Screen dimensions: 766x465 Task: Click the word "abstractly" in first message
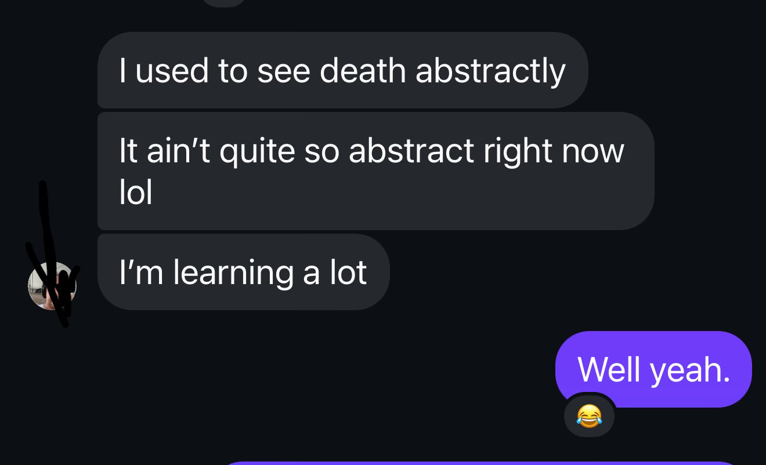[x=490, y=72]
